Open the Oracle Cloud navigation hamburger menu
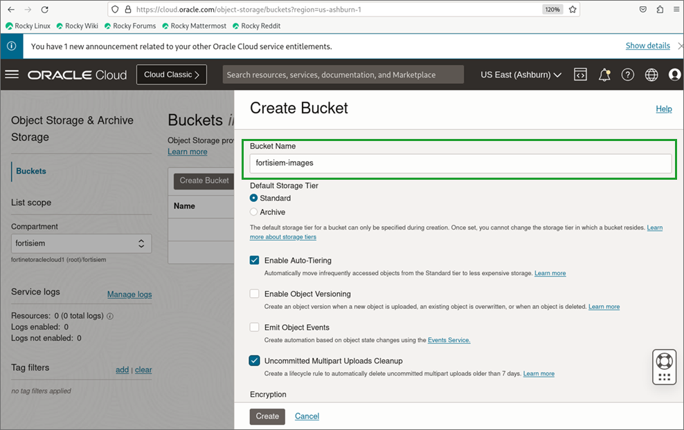 click(12, 74)
